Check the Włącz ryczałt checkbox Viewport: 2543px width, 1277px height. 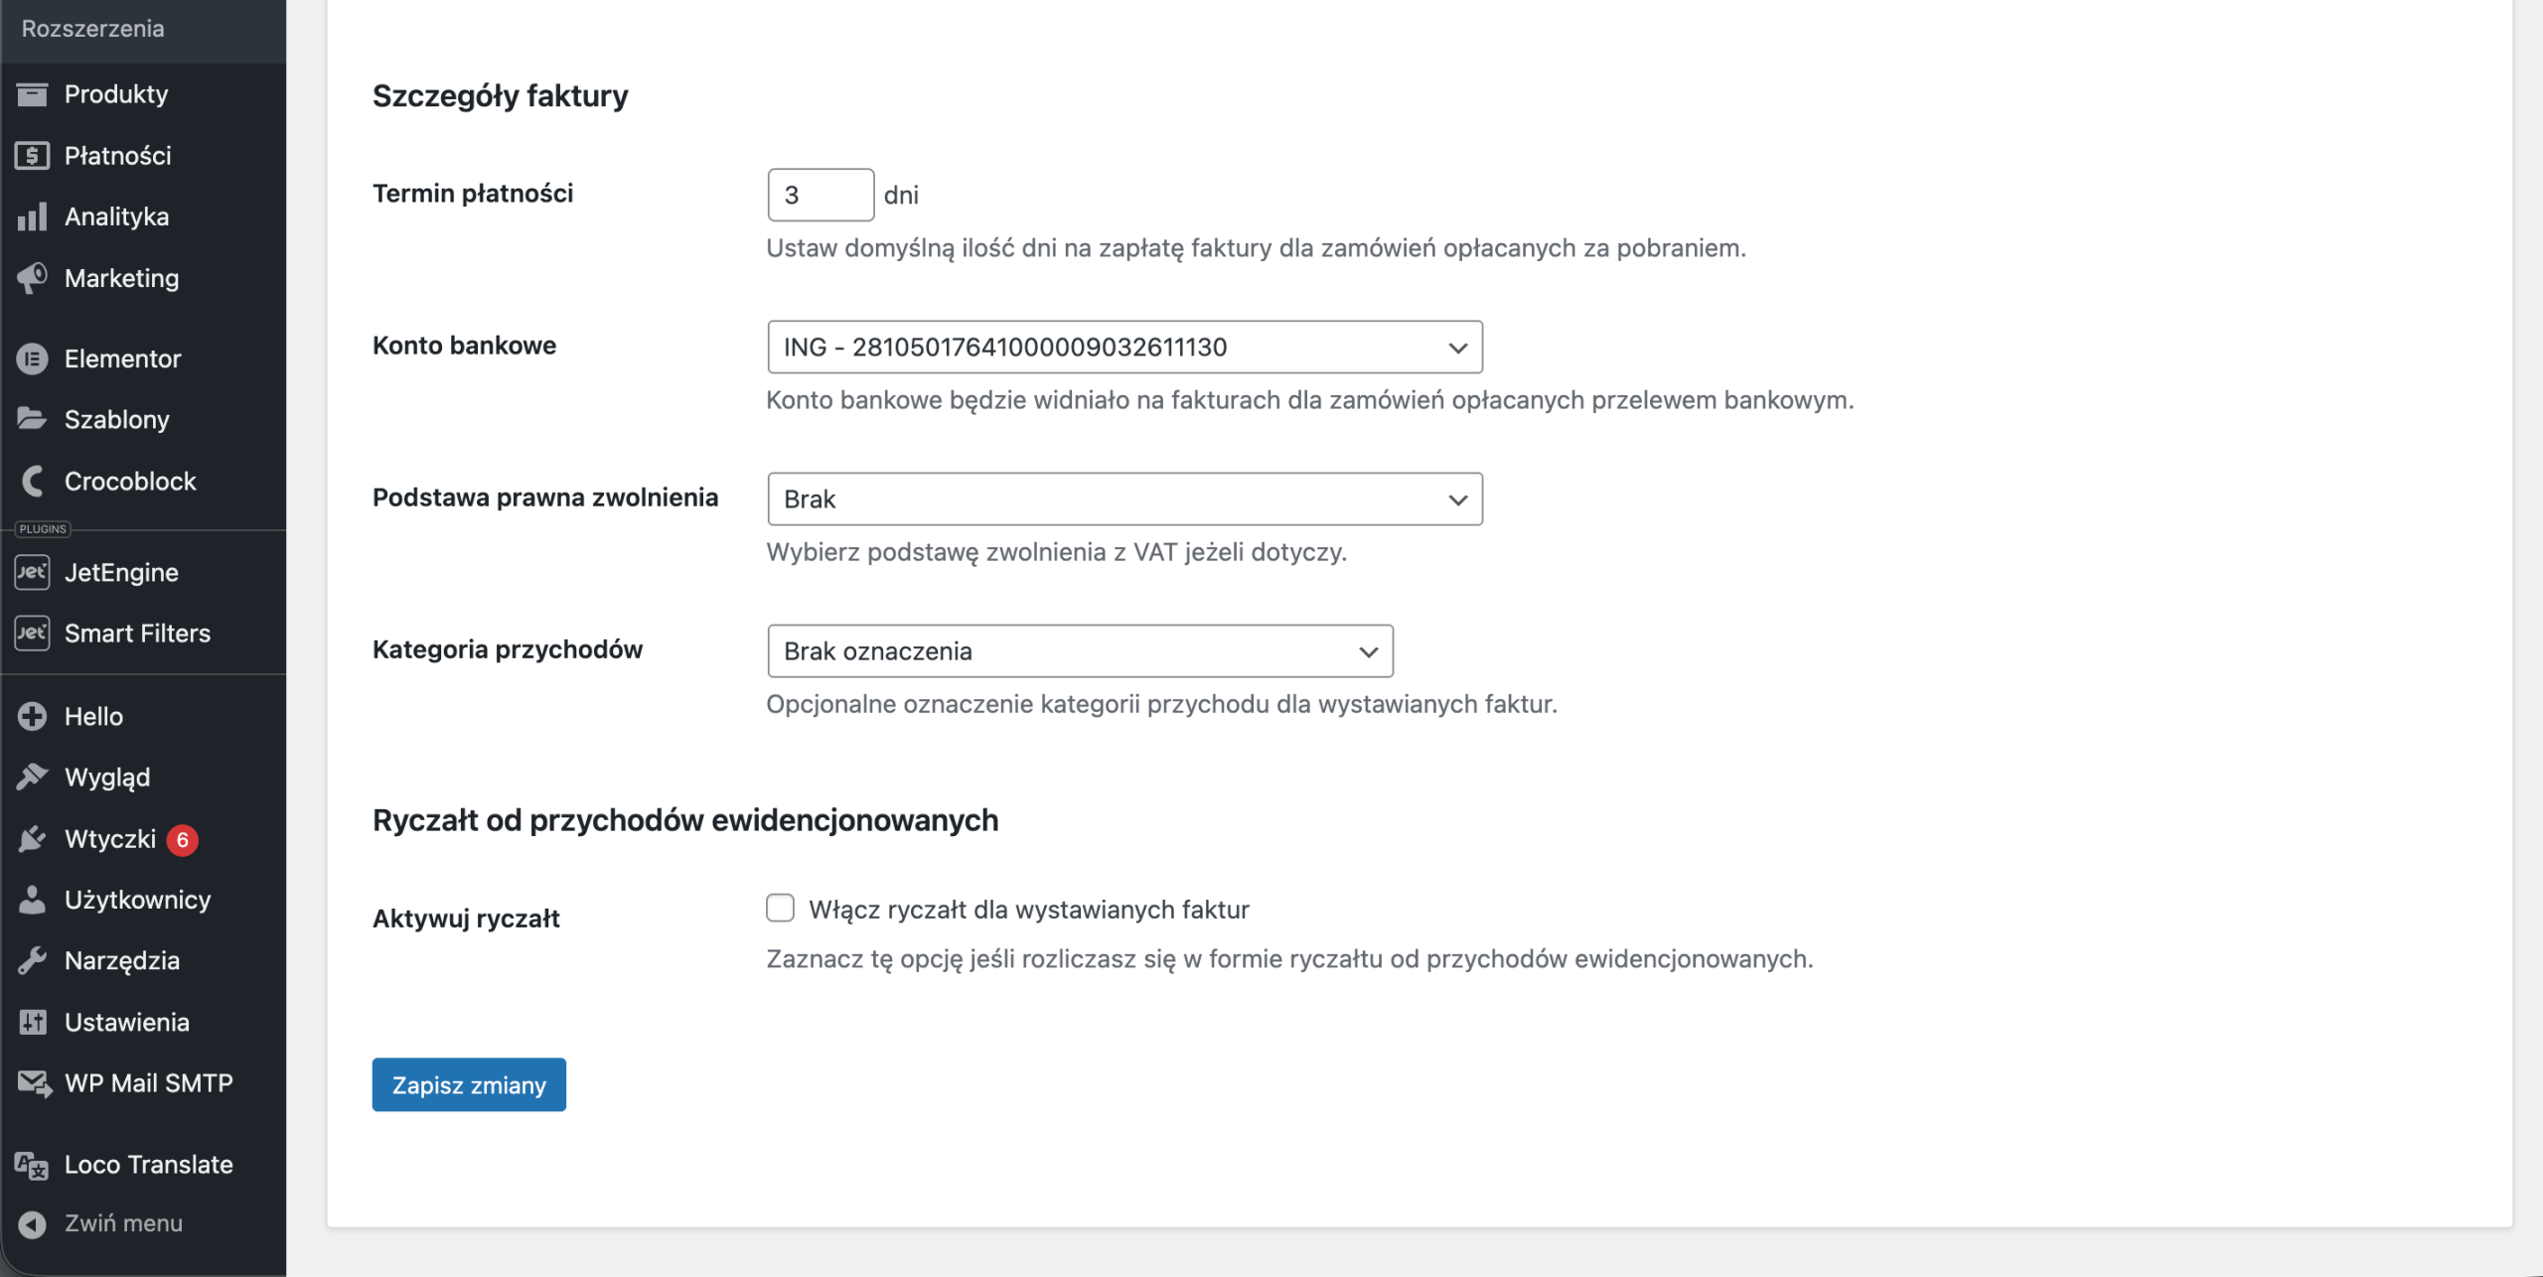point(781,907)
